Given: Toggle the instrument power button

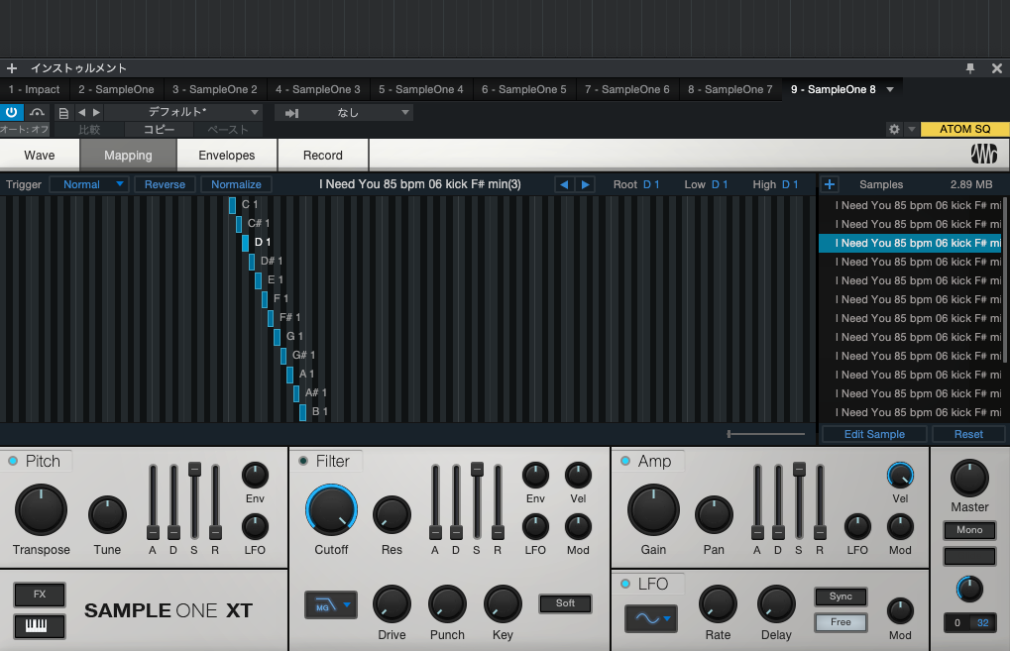Looking at the screenshot, I should [12, 113].
